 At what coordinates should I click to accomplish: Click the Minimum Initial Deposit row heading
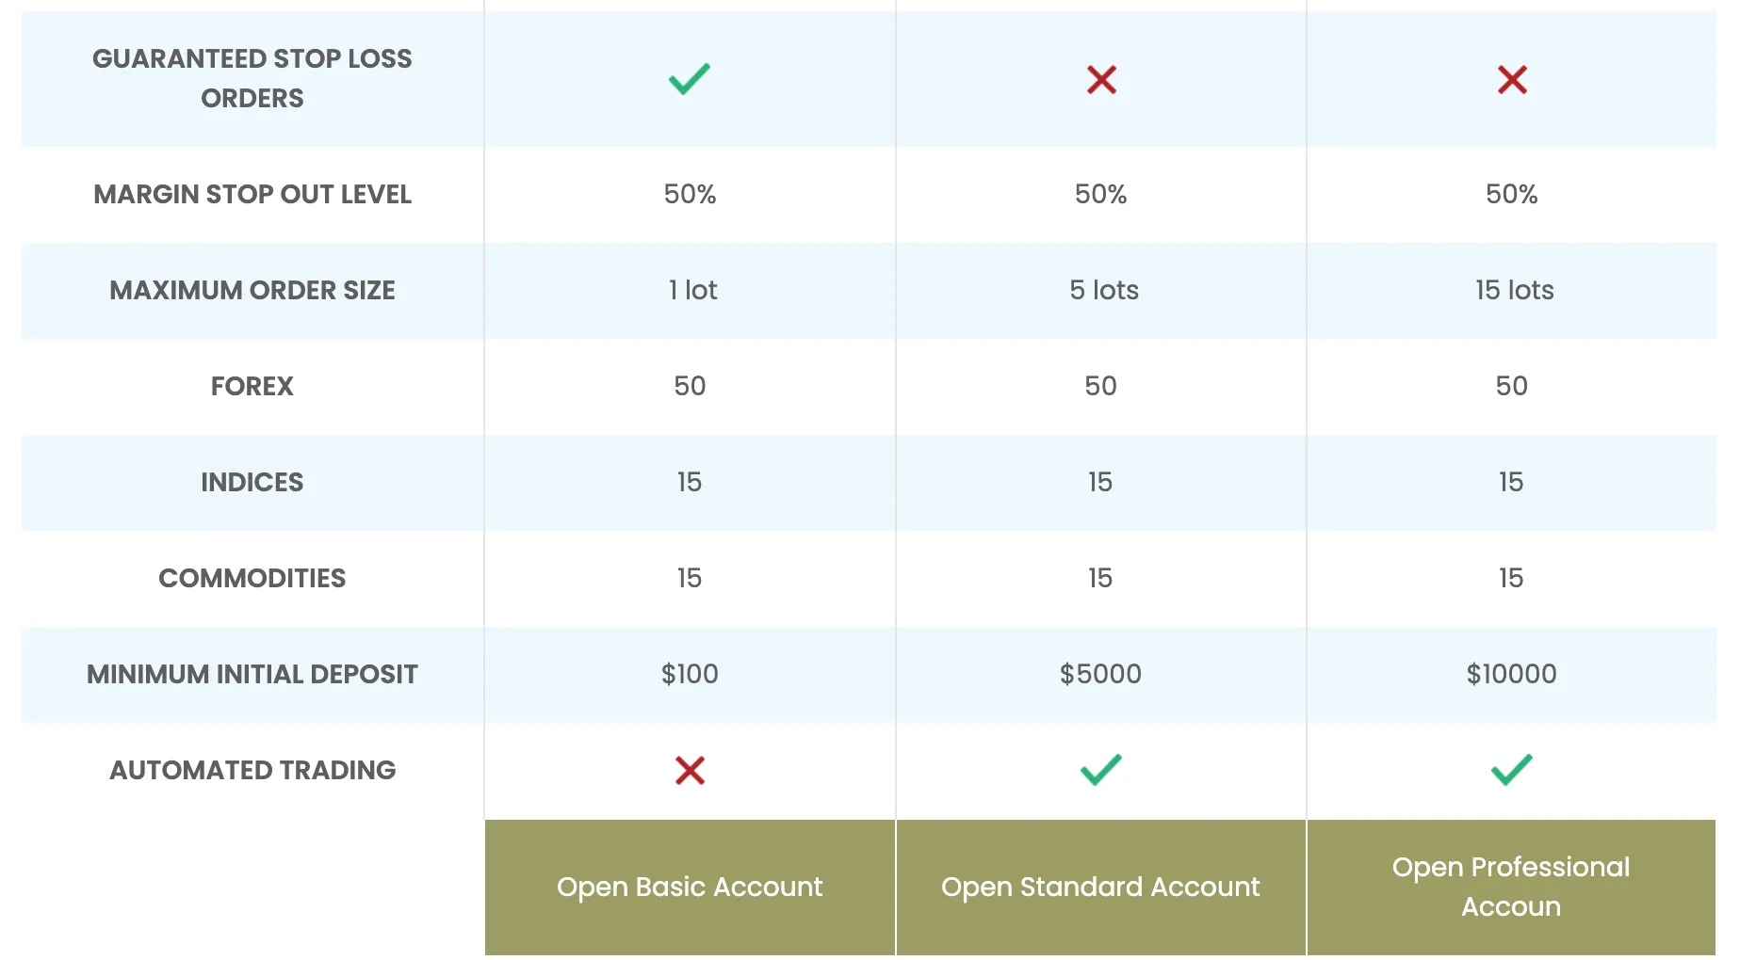point(252,674)
